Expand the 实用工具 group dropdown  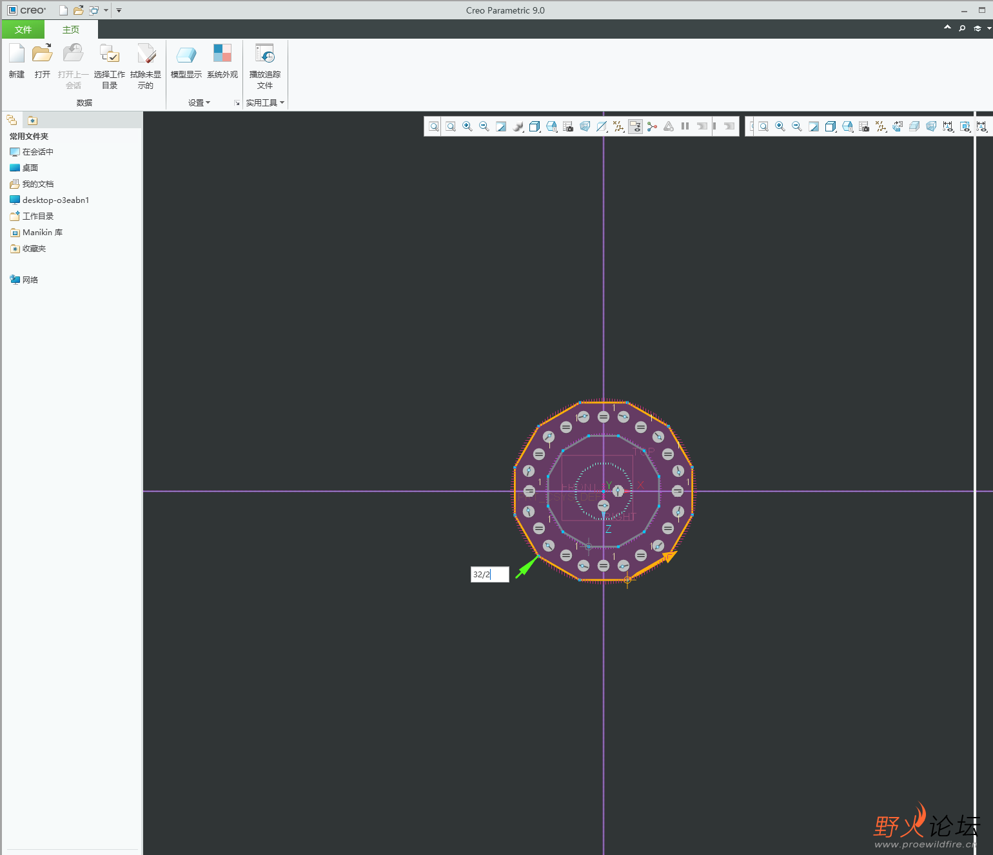click(x=265, y=102)
